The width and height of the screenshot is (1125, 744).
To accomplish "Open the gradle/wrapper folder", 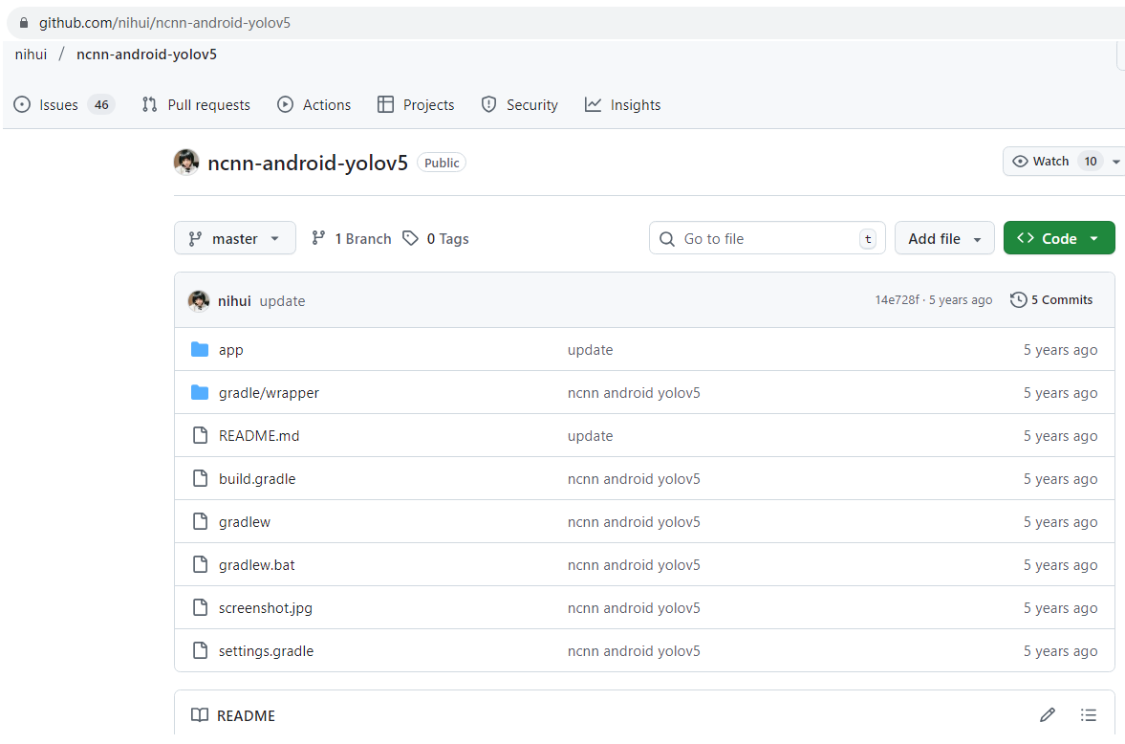I will coord(269,394).
